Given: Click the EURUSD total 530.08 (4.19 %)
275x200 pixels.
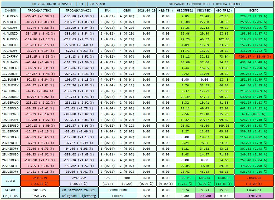Looking at the screenshot, I should 254,97.
